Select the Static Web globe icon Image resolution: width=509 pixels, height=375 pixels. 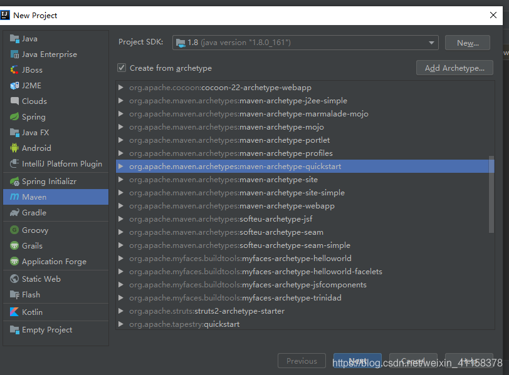[x=14, y=279]
